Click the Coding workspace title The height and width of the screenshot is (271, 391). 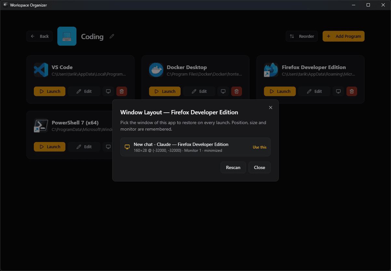tap(92, 36)
